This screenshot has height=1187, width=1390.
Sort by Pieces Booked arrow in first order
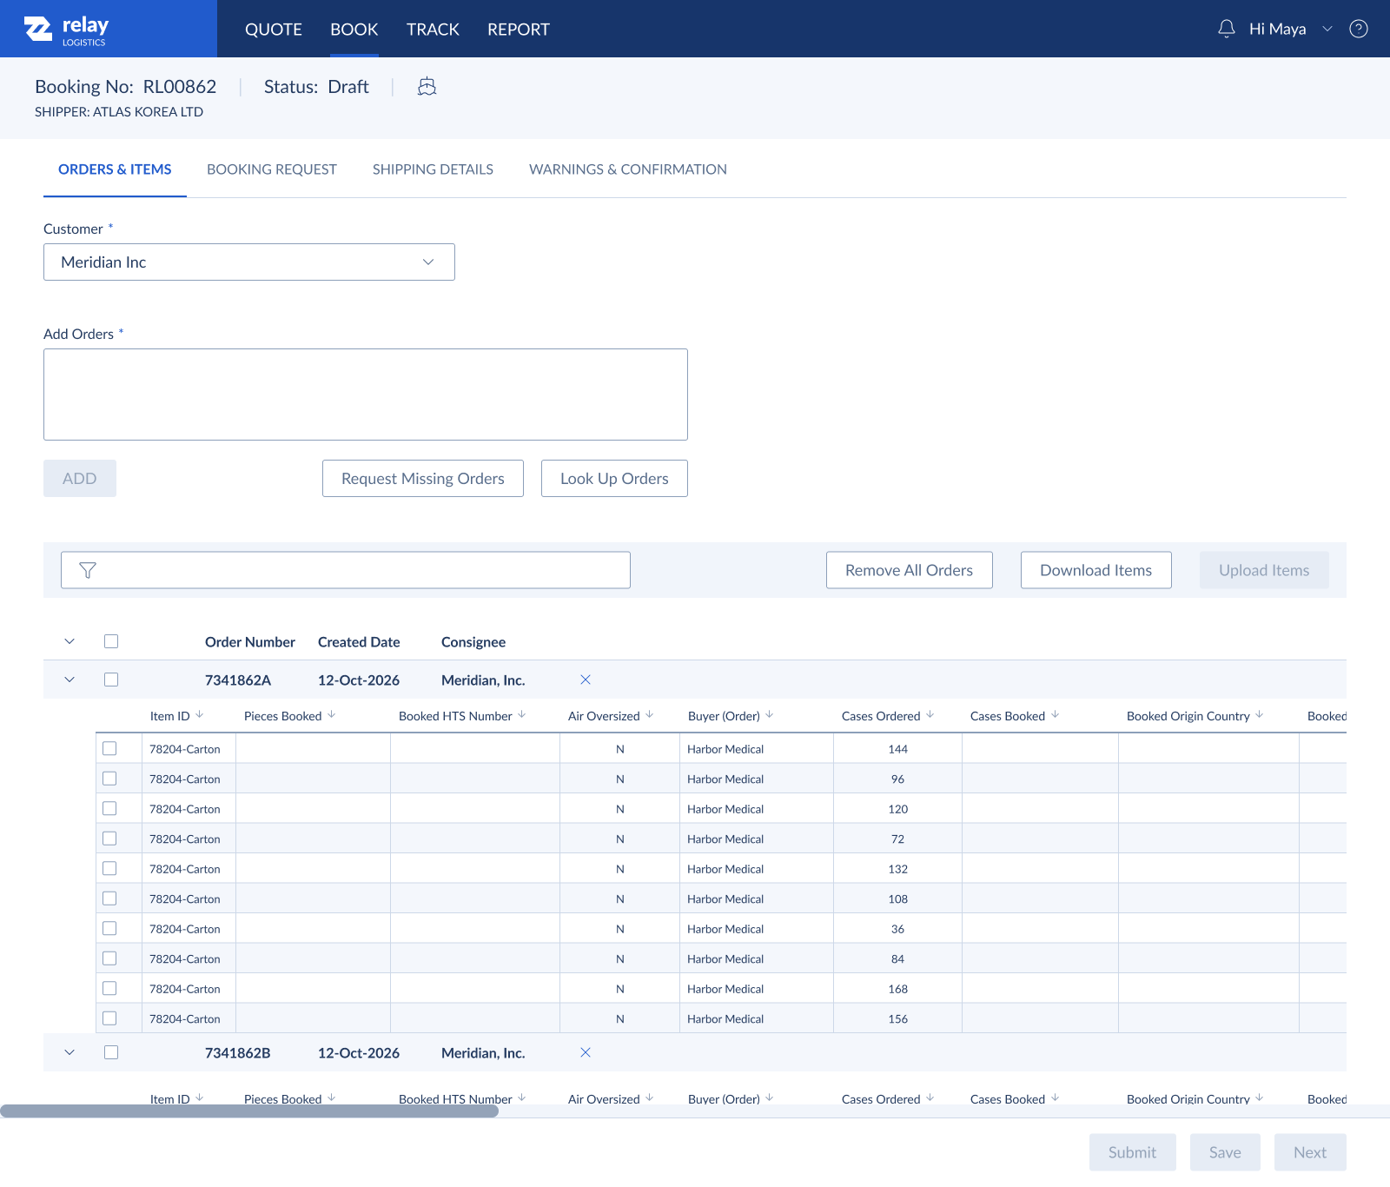332,715
